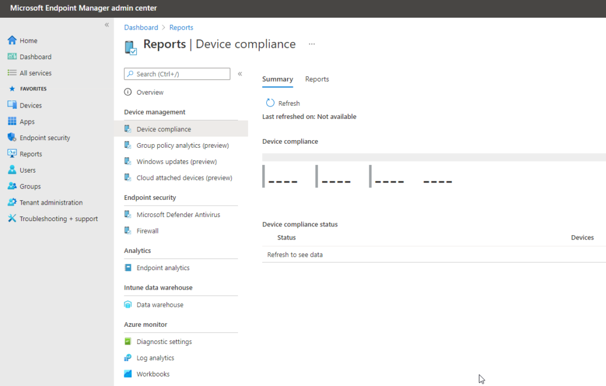The width and height of the screenshot is (606, 386).
Task: Click the Data warehouse icon
Action: pos(128,304)
